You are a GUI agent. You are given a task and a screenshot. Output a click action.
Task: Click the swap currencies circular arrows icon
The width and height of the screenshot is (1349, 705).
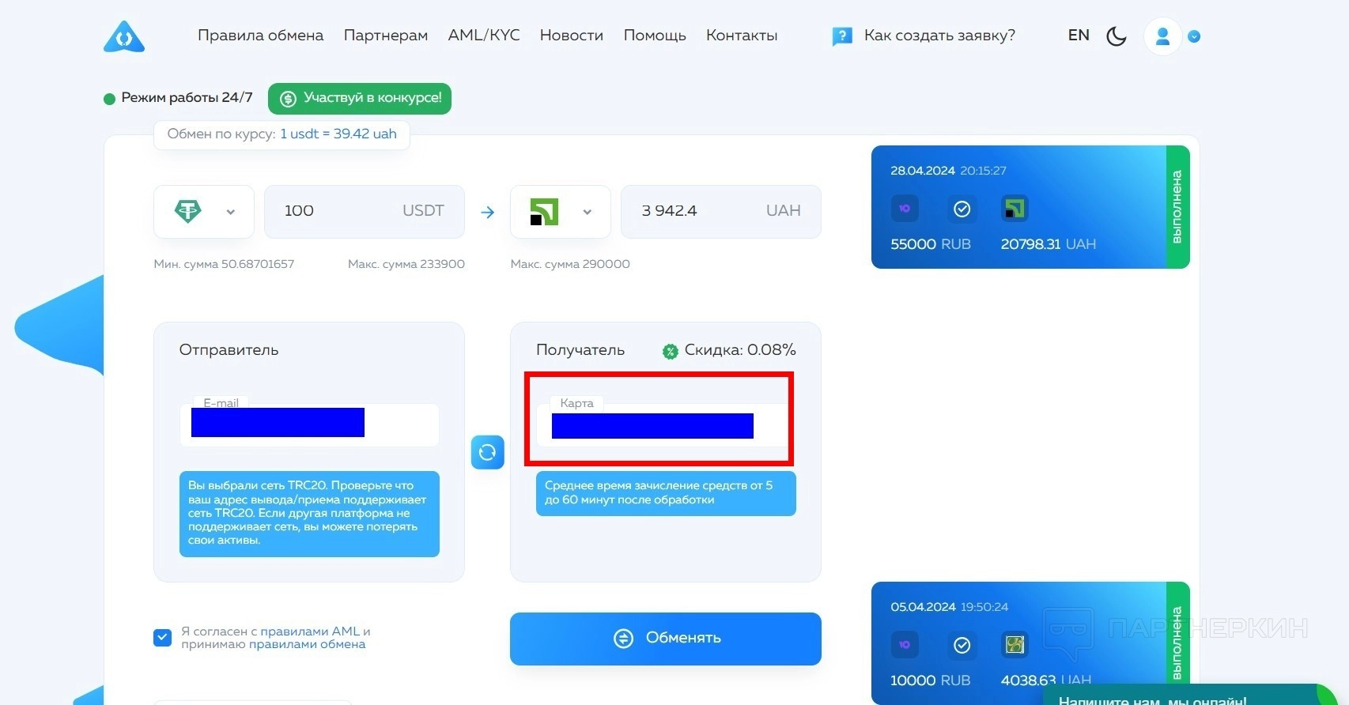point(488,452)
